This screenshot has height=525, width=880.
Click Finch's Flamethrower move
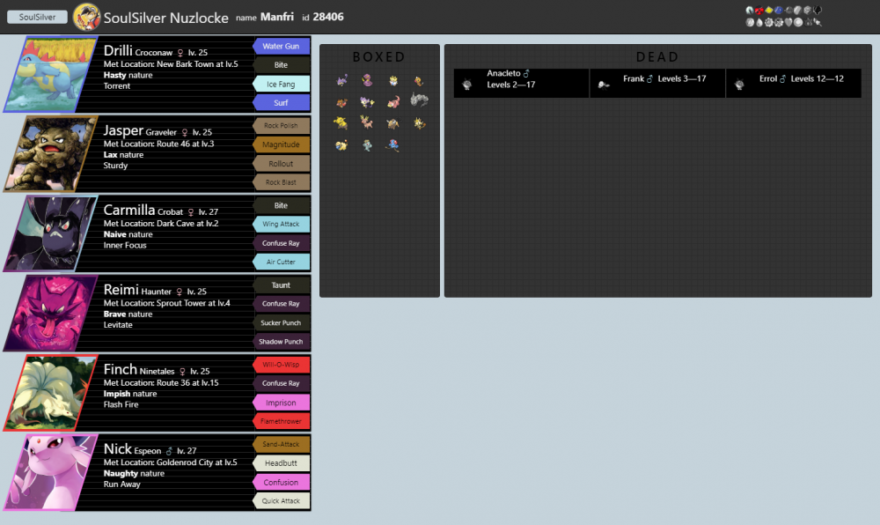(281, 421)
